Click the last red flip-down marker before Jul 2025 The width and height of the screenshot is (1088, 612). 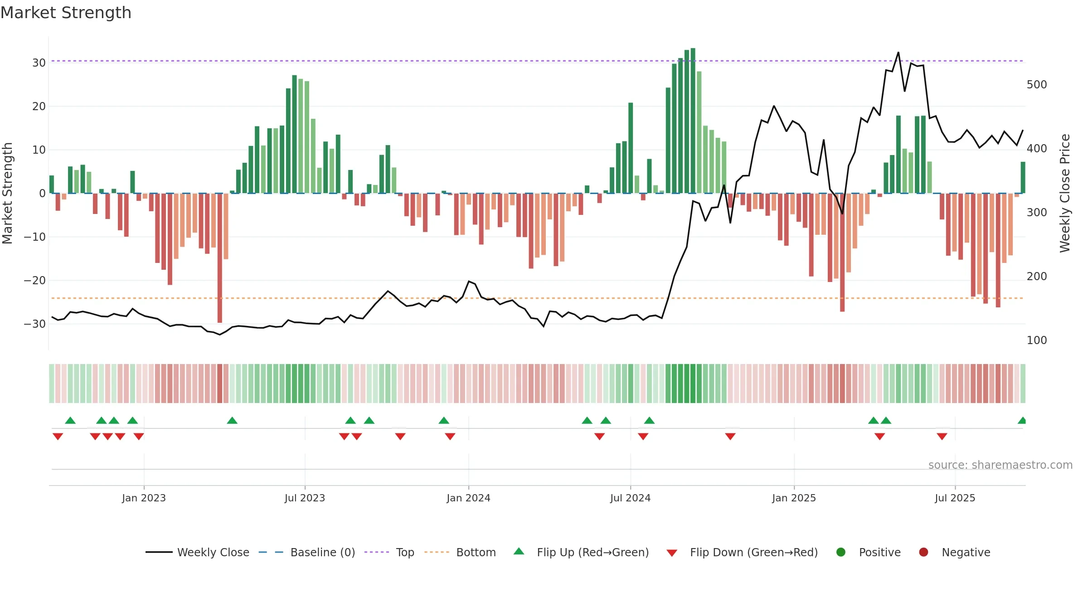942,437
